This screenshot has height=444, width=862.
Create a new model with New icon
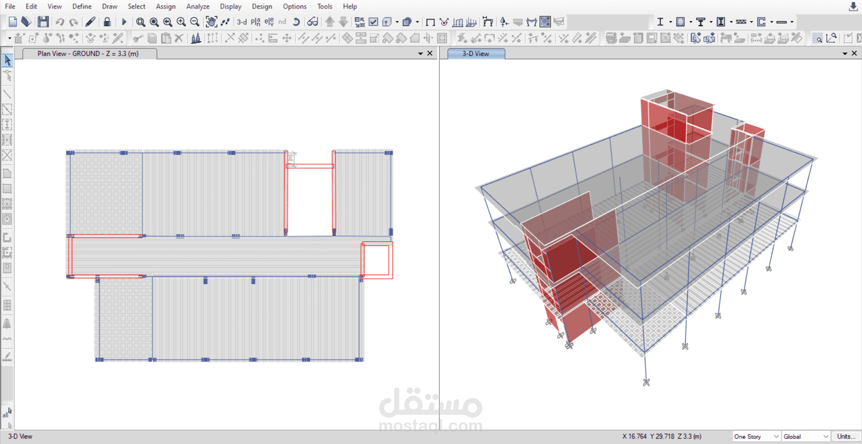pyautogui.click(x=13, y=22)
